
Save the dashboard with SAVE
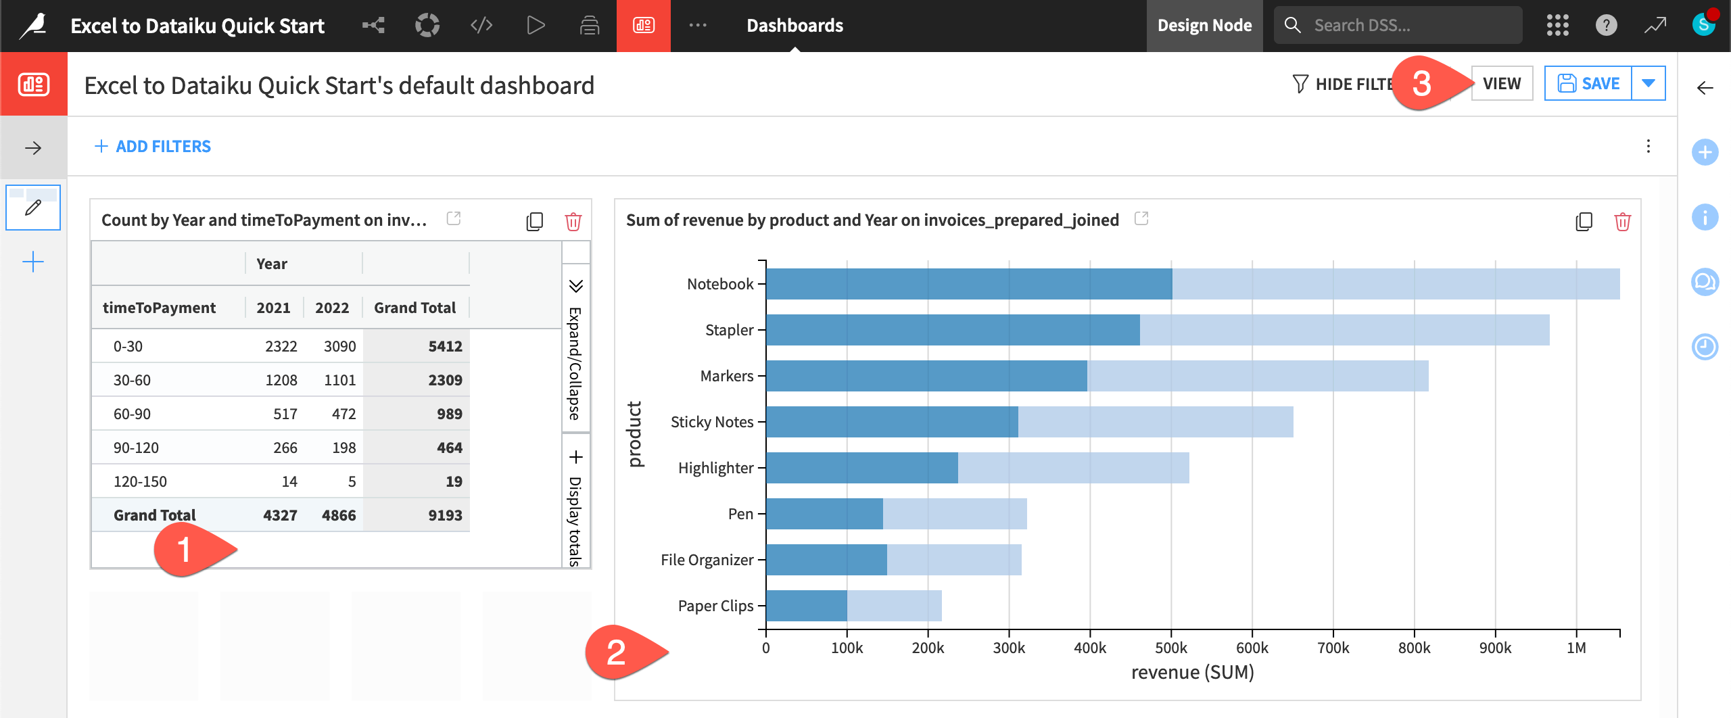(1588, 84)
